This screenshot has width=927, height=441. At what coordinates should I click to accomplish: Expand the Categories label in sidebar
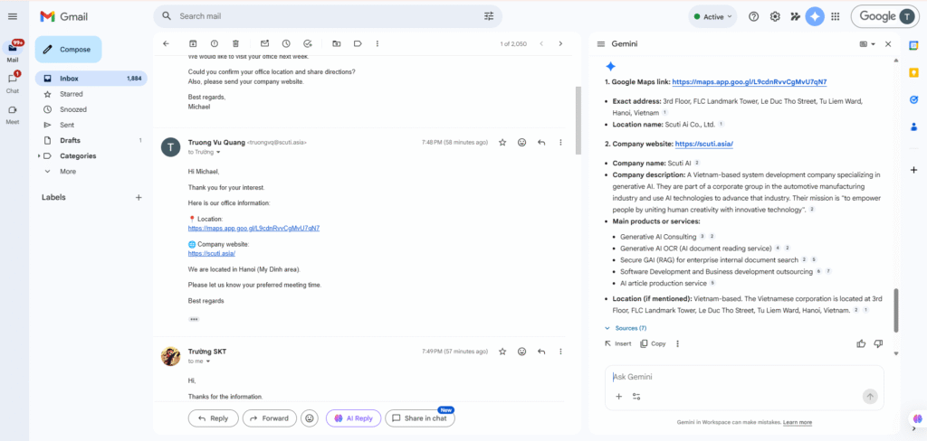(39, 155)
